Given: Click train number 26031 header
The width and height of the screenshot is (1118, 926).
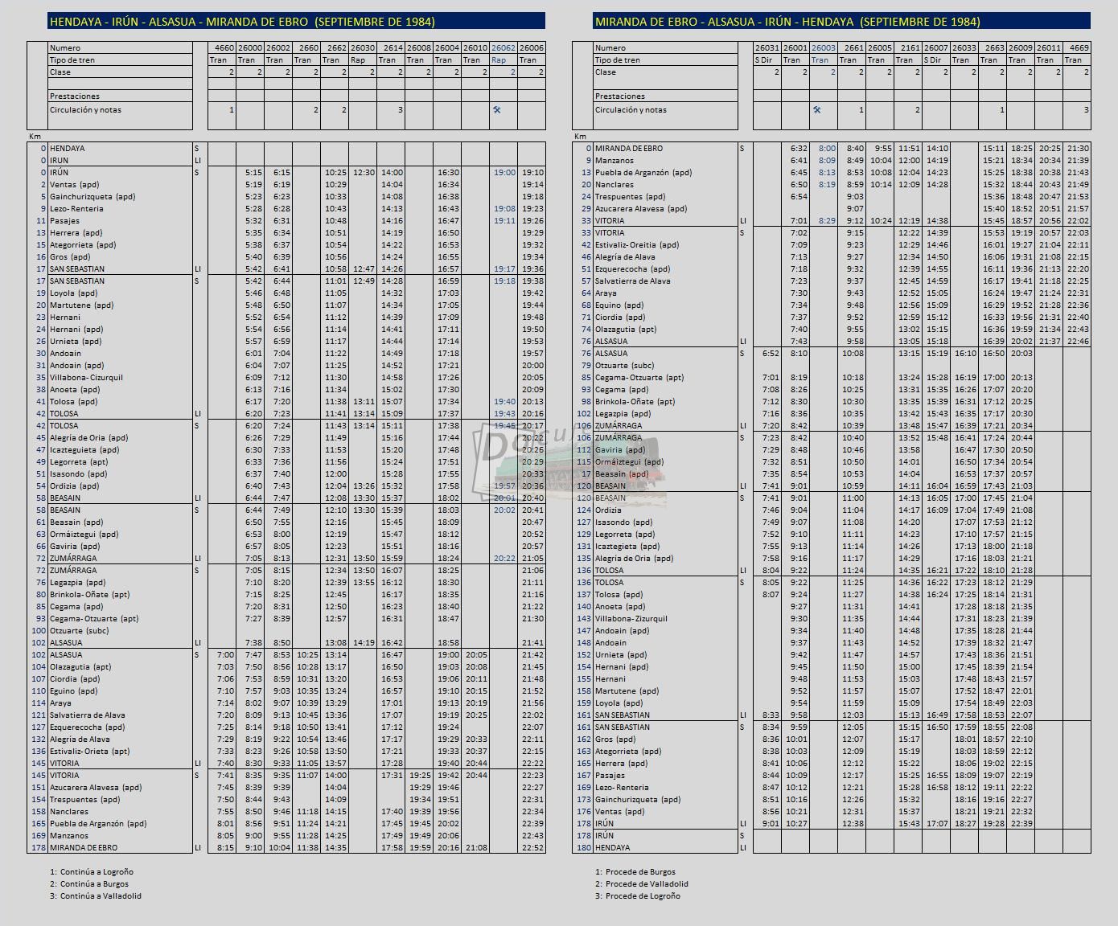Looking at the screenshot, I should click(767, 48).
